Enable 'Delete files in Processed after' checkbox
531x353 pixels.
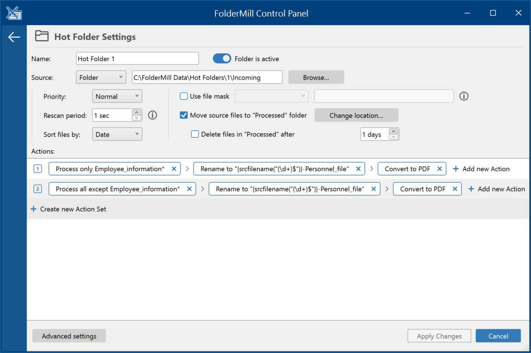click(x=195, y=134)
